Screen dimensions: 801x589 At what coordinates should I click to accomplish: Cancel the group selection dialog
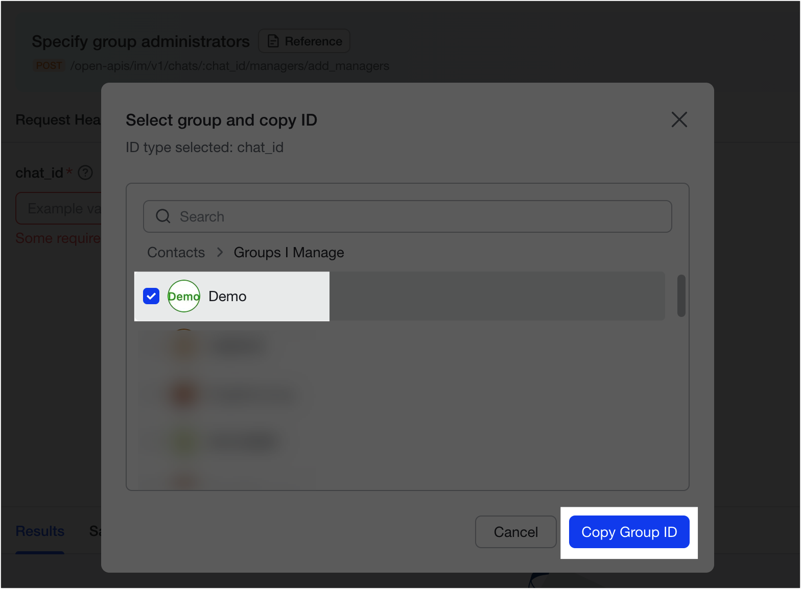pos(515,532)
